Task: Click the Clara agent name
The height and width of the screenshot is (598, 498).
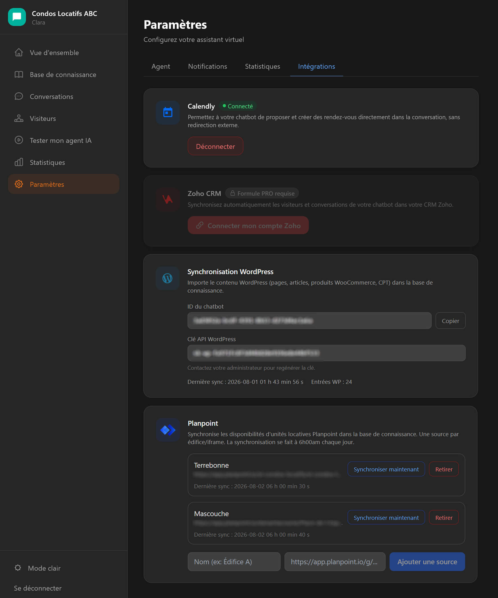Action: [38, 22]
